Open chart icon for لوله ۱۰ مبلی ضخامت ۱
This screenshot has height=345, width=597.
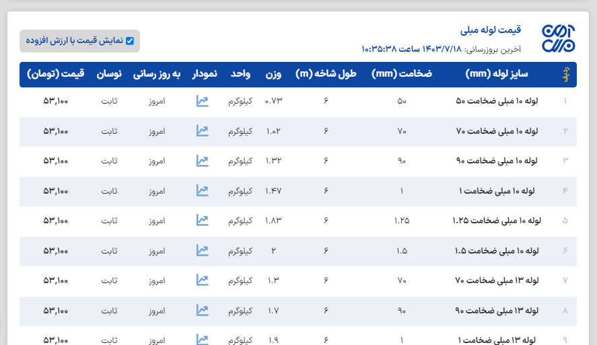click(202, 191)
